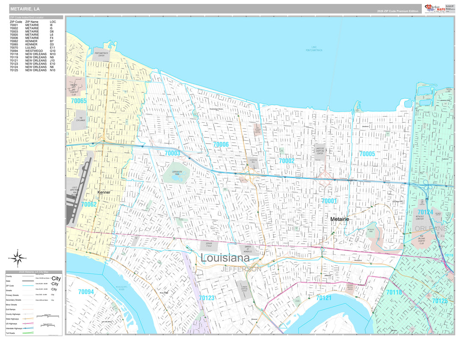Click the 70094 ZIP label on map
This screenshot has width=462, height=340.
86,292
